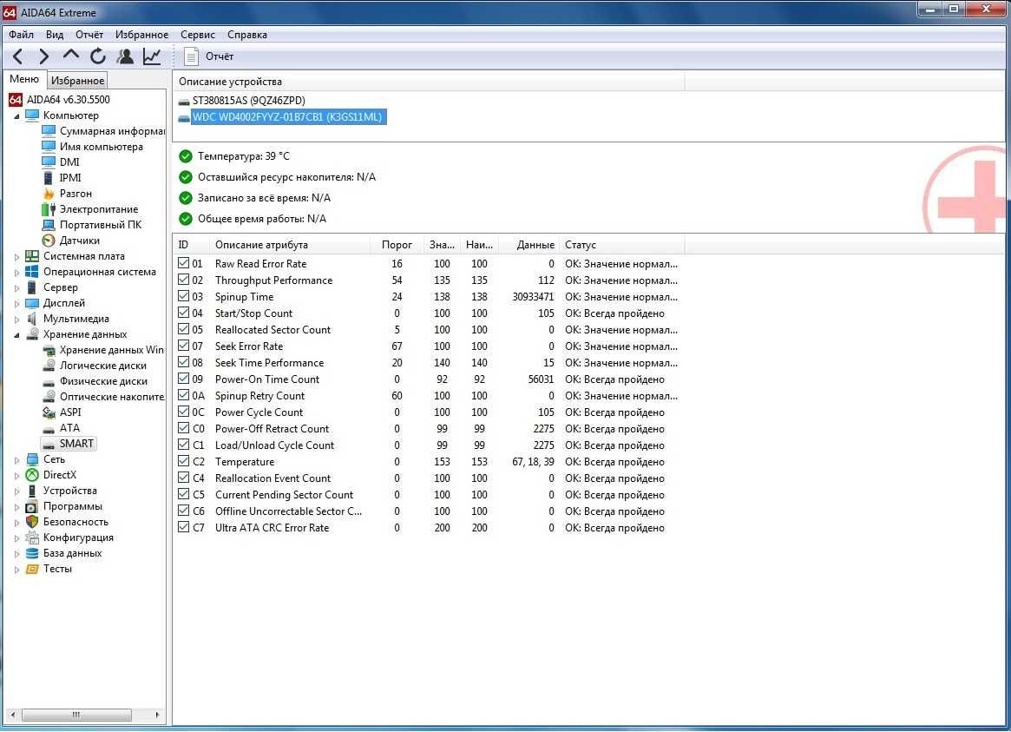Click the Безопасность shield icon
Viewport: 1011px width, 732px height.
click(32, 522)
